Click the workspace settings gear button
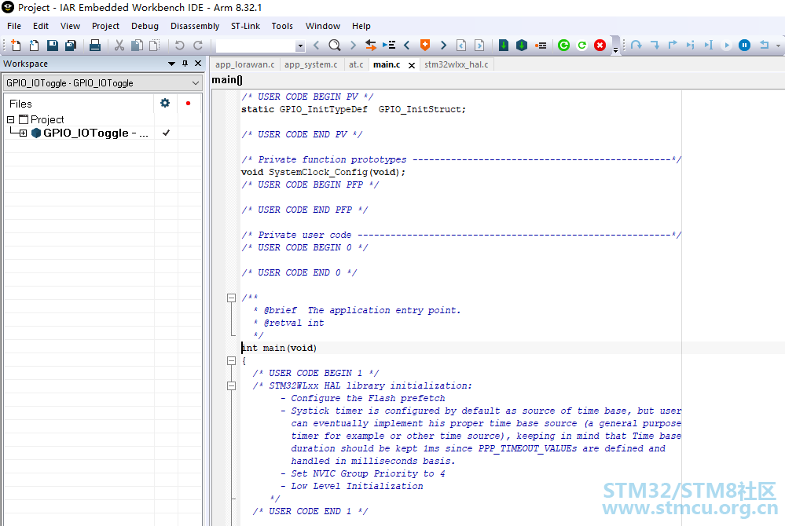The height and width of the screenshot is (526, 785). [x=165, y=103]
